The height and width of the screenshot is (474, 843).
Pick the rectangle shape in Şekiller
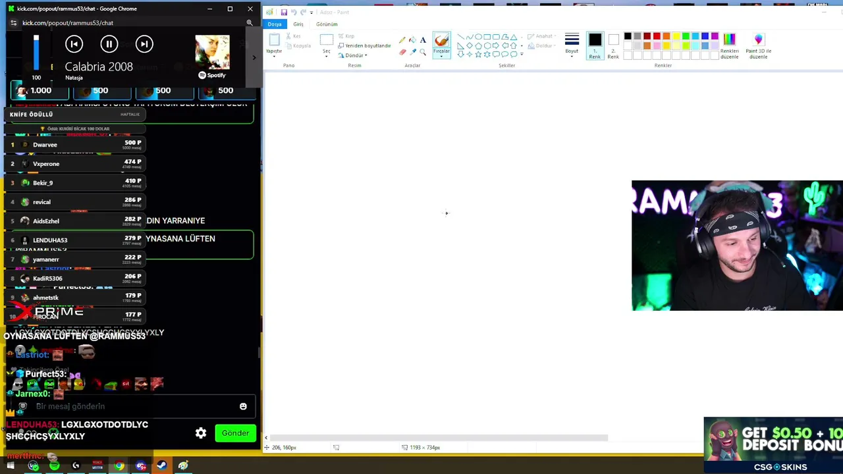487,37
